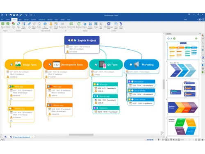Switch to the Task ribbon tab
Viewport: 205px width, 154px height.
coord(20,20)
